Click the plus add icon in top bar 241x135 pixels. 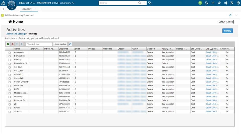pos(213,3)
